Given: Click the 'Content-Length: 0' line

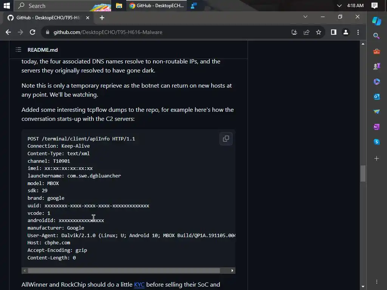Looking at the screenshot, I should 51,258.
